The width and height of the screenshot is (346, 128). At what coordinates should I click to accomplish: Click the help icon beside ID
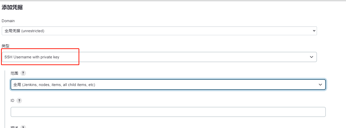pyautogui.click(x=19, y=101)
